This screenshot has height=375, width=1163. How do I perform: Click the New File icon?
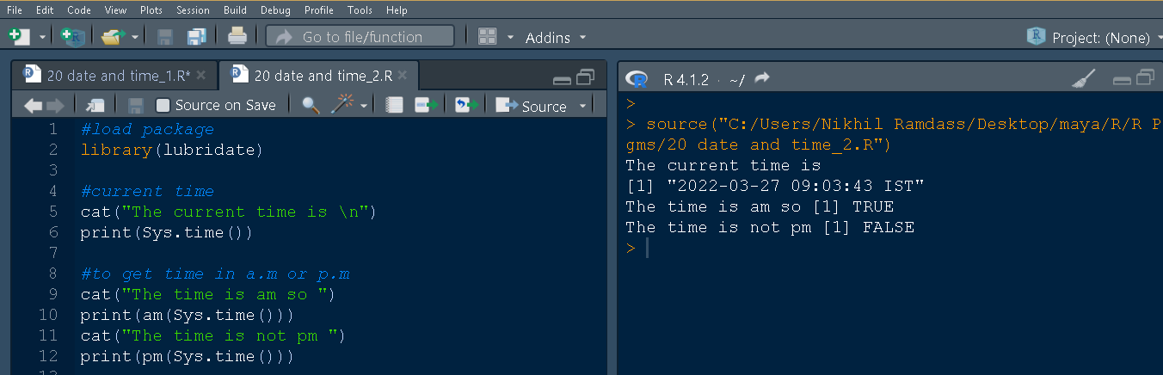15,37
